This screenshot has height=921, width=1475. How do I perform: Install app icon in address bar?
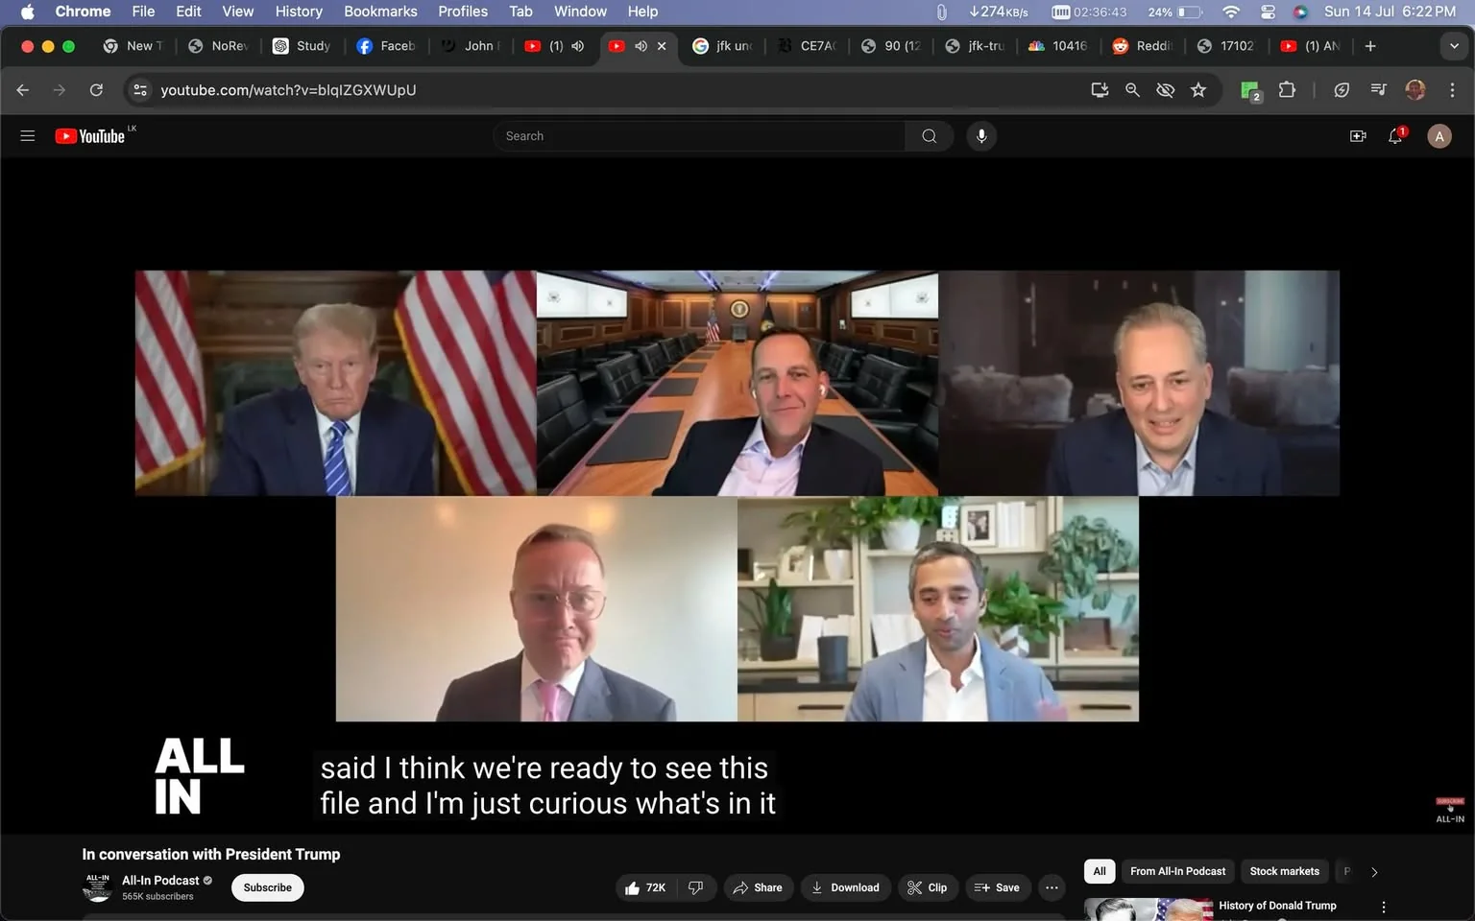point(1100,89)
